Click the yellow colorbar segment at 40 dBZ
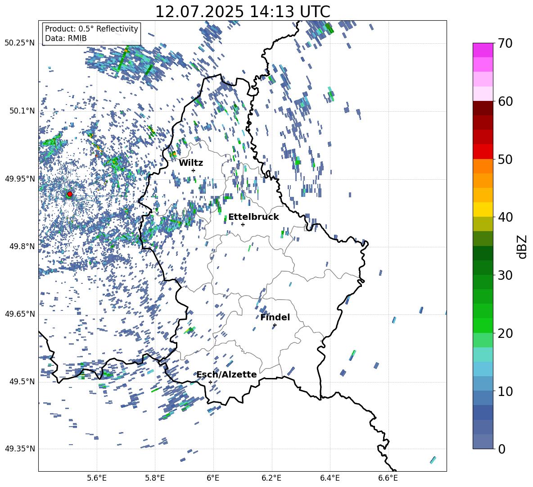The image size is (533, 487). pos(483,210)
